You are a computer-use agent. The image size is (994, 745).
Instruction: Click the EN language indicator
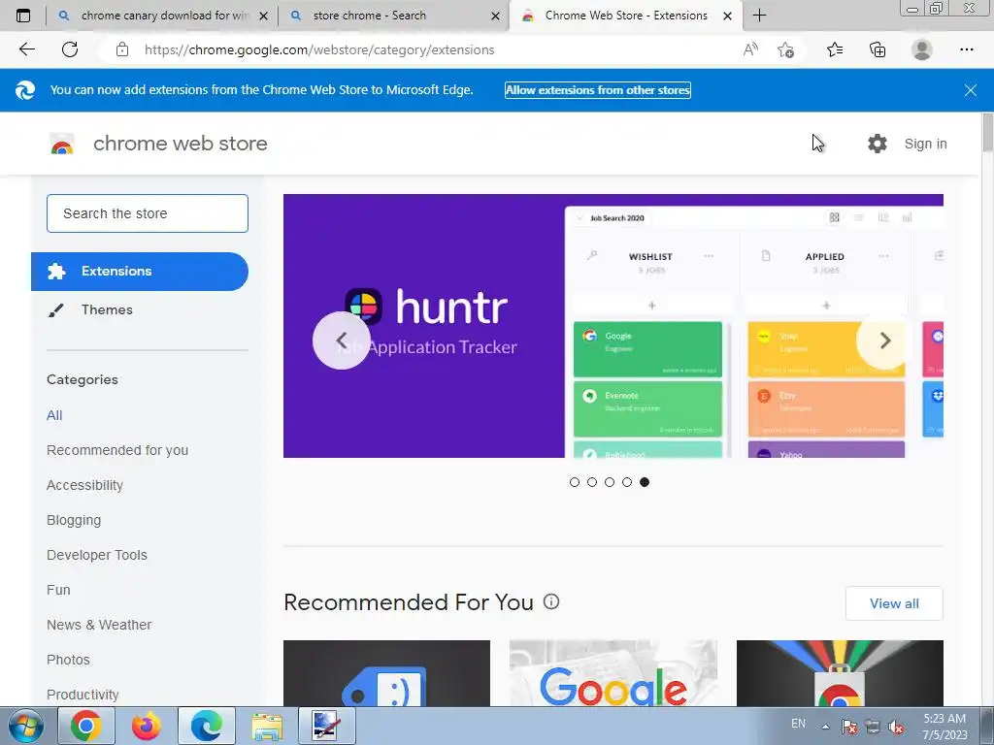click(x=798, y=724)
